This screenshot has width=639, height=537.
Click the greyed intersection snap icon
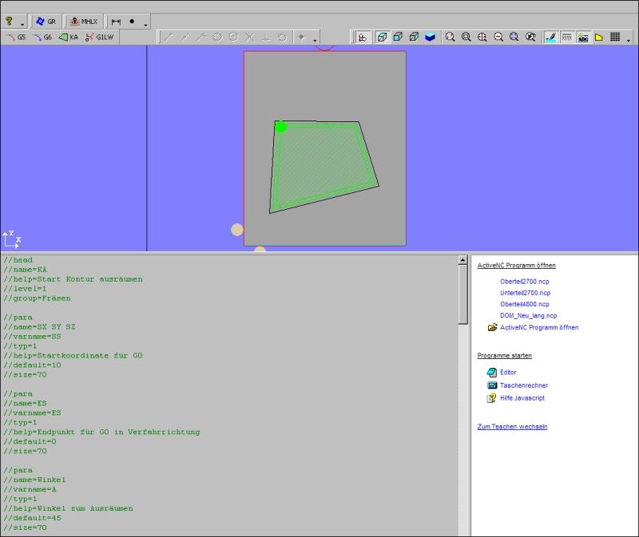tap(250, 37)
